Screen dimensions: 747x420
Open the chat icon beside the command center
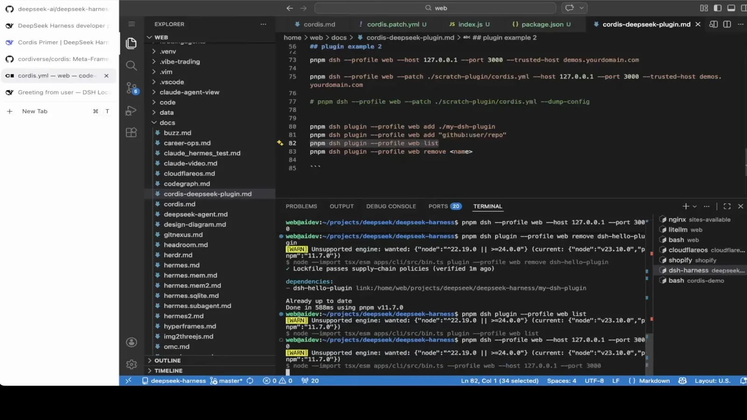pyautogui.click(x=570, y=8)
